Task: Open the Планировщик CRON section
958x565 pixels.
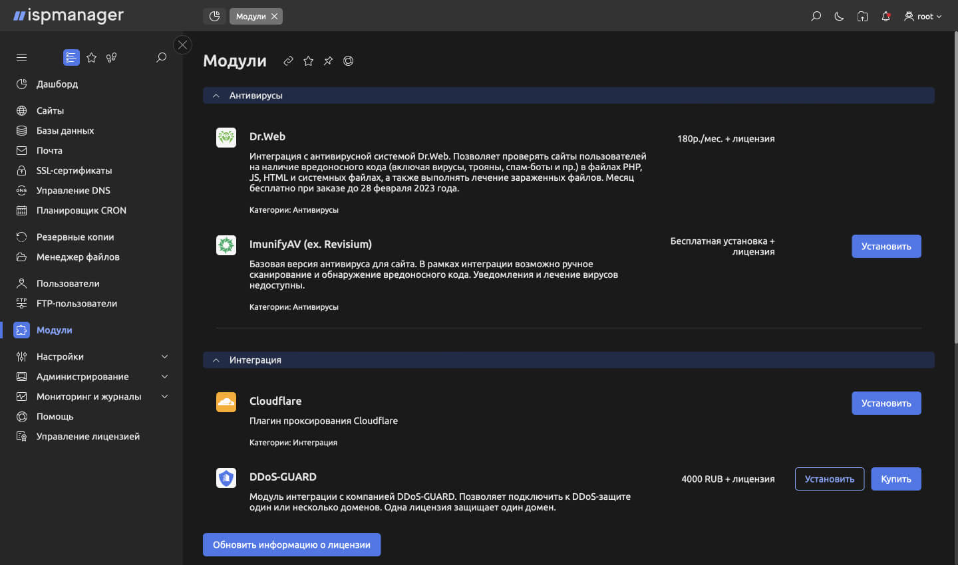Action: 81,210
